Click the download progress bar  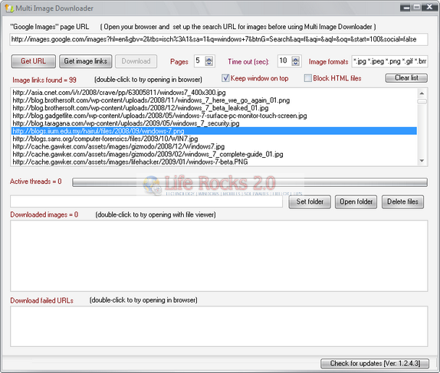tap(250, 182)
